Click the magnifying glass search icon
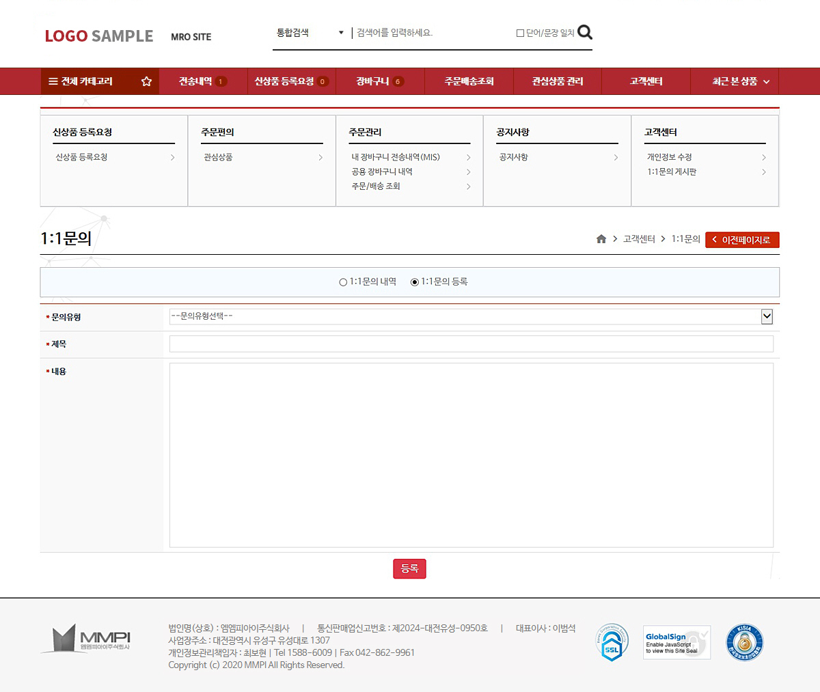 pos(584,32)
